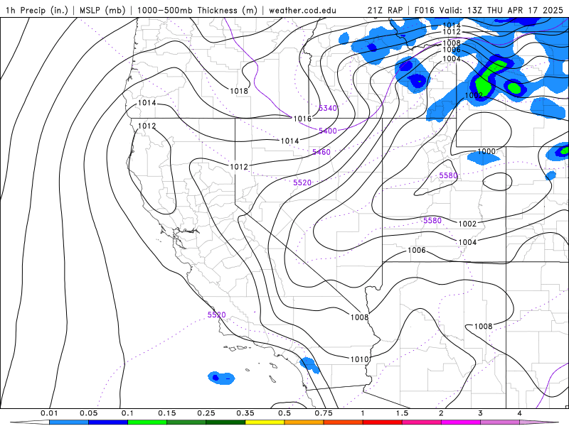
Task: Click the 0.75 legend value
Action: (324, 413)
